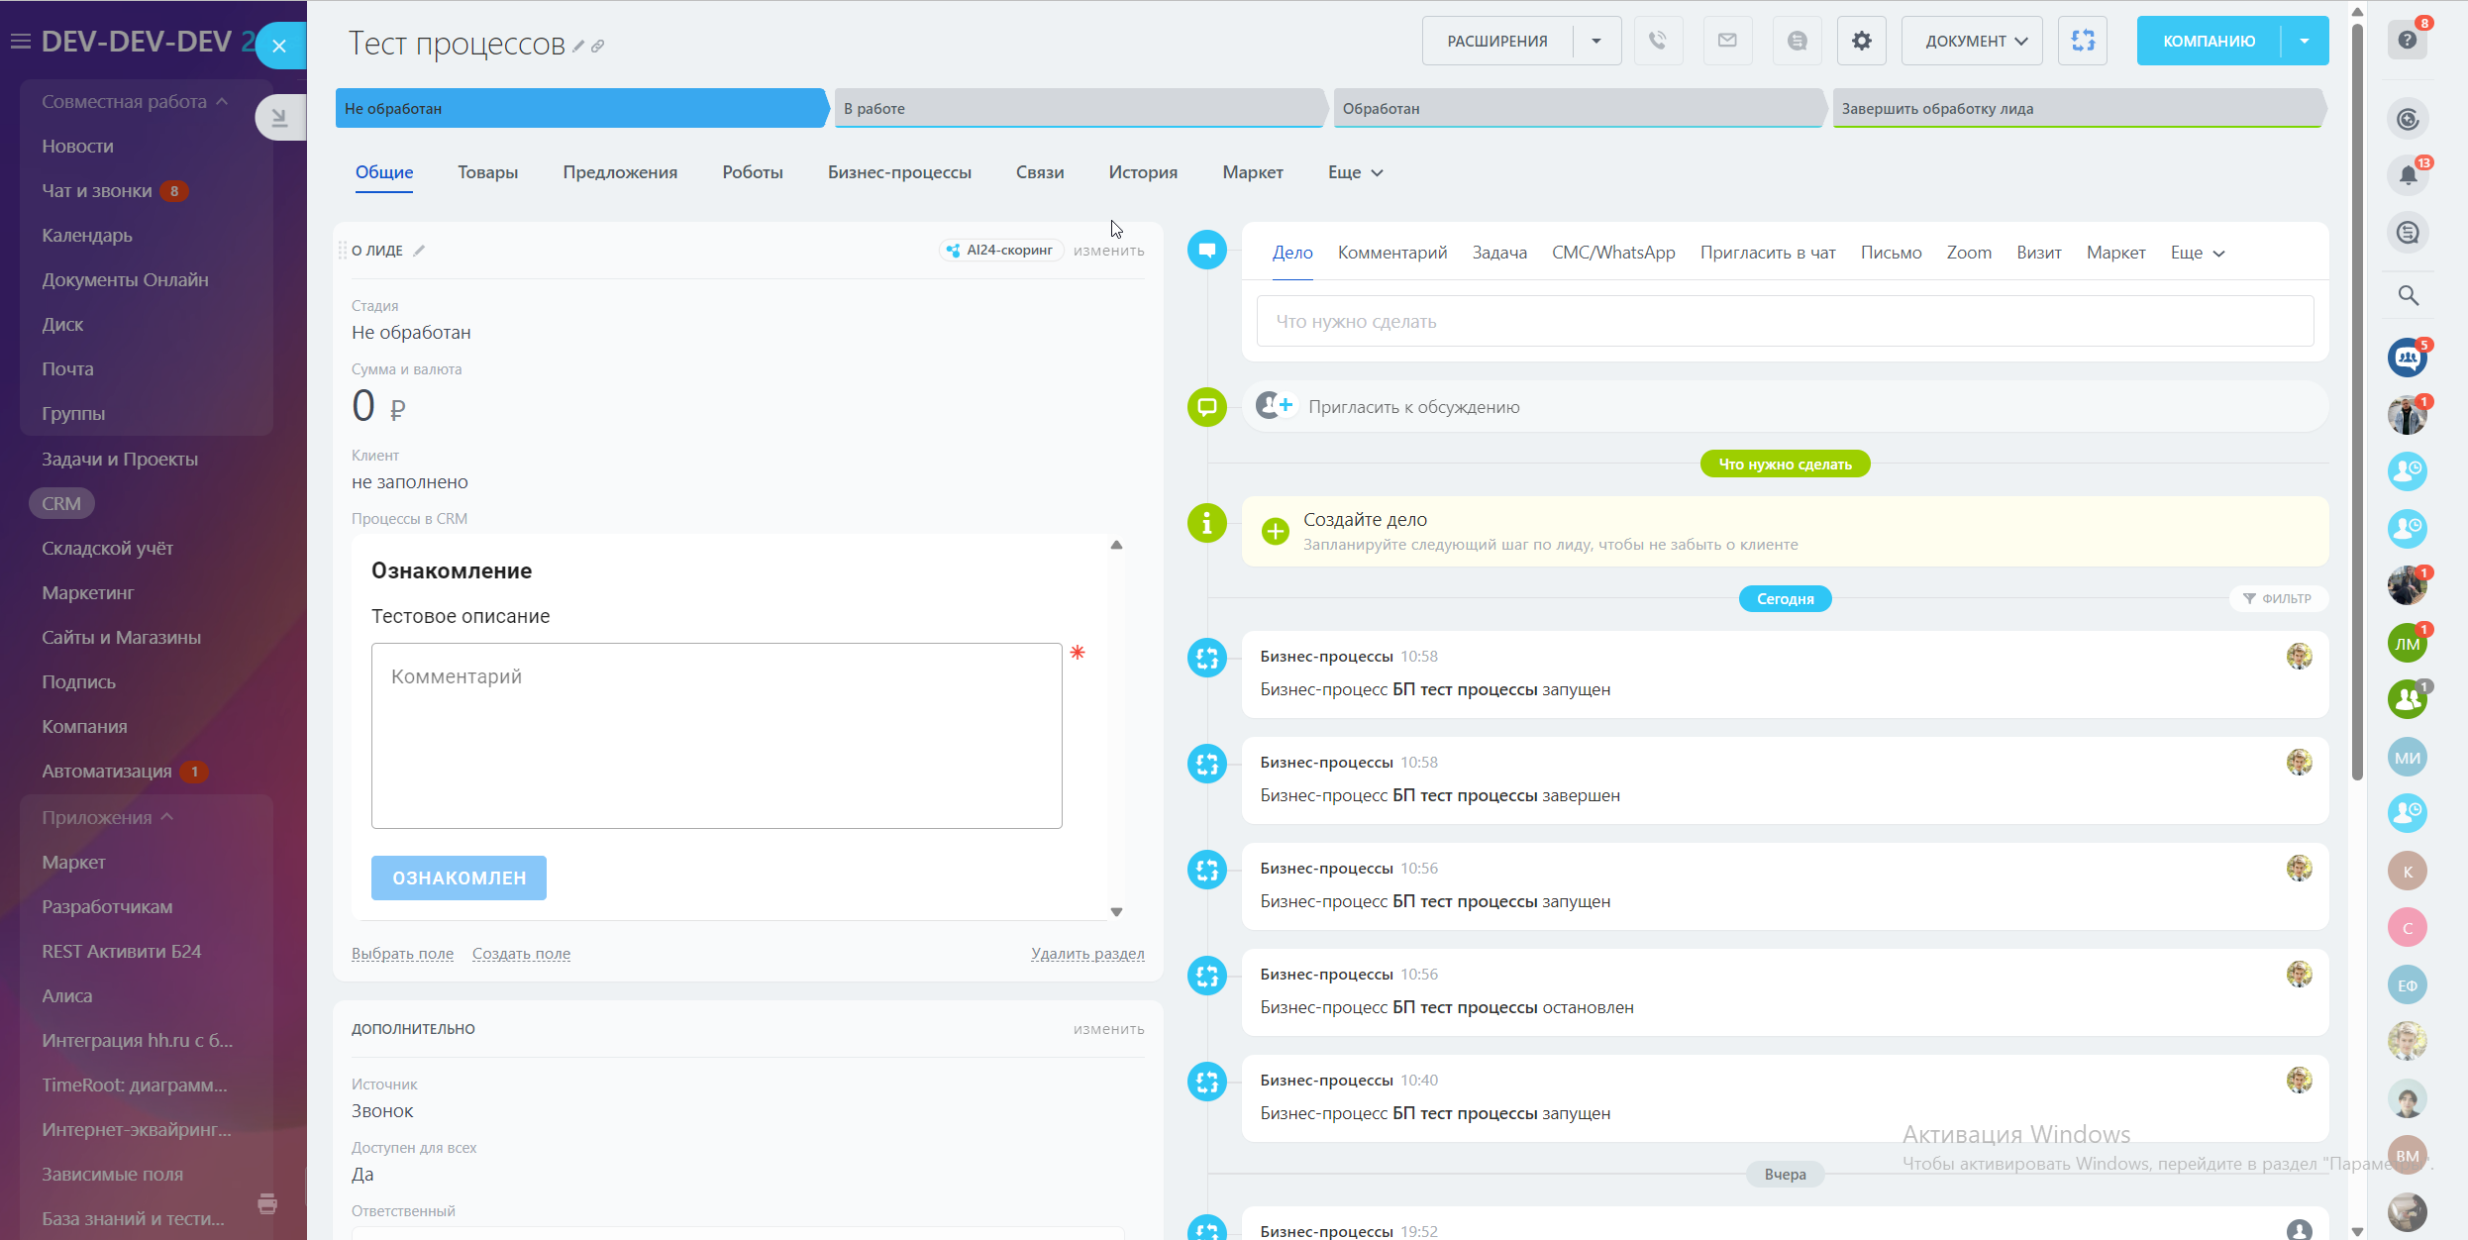
Task: Click search magnifier in right sidebar
Action: pos(2408,295)
